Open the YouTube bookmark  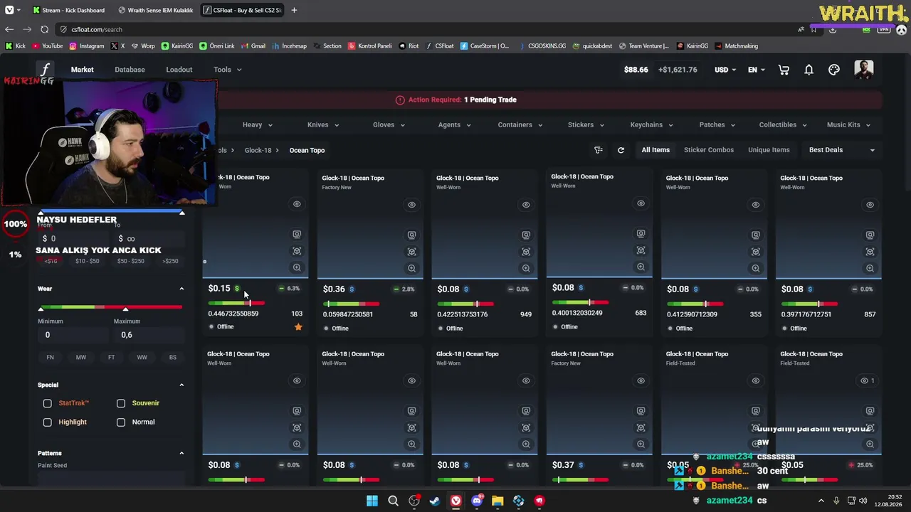47,46
